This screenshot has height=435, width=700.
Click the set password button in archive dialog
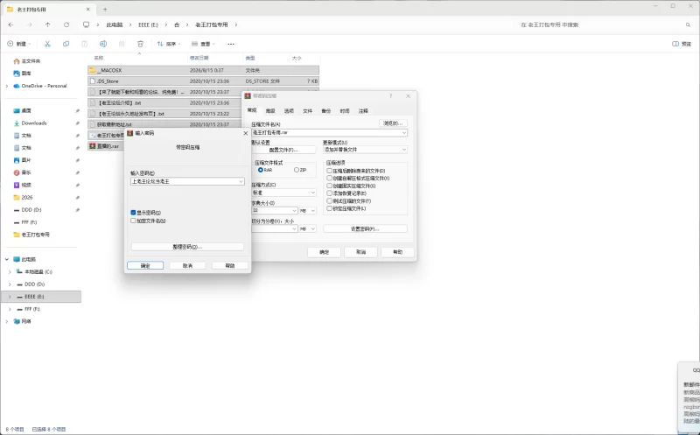[365, 228]
